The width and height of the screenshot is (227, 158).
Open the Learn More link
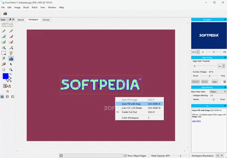click(196, 121)
